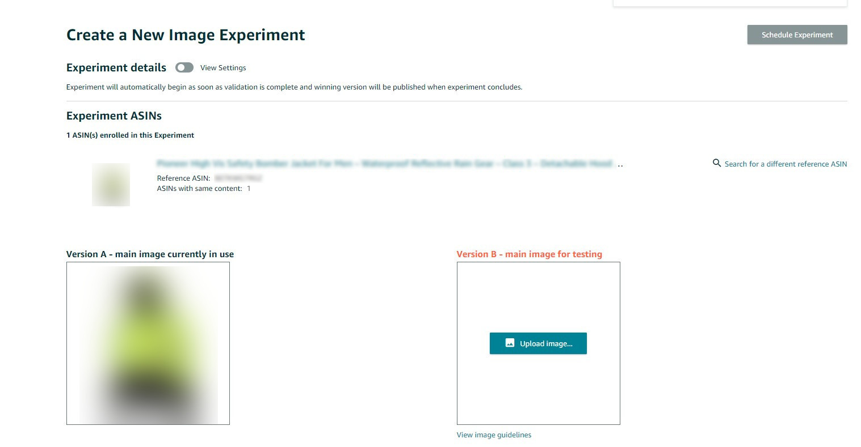Click the View Settings label text
The image size is (861, 447).
tap(223, 68)
